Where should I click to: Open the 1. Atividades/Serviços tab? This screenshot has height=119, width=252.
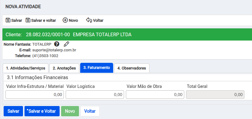click(x=25, y=68)
